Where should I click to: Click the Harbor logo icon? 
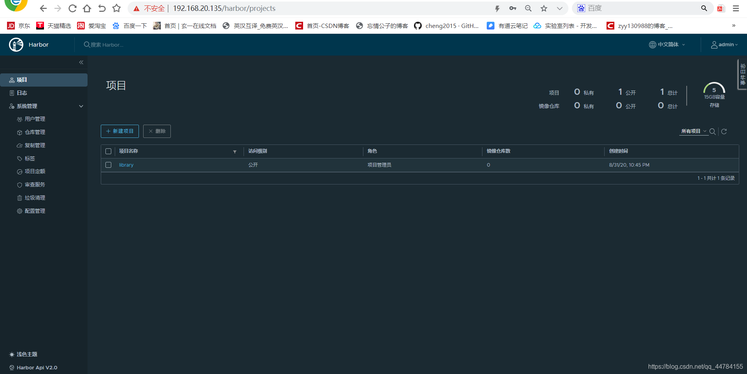coord(16,45)
